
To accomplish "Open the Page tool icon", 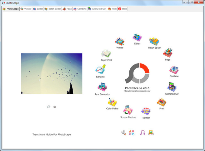I will 168,53.
